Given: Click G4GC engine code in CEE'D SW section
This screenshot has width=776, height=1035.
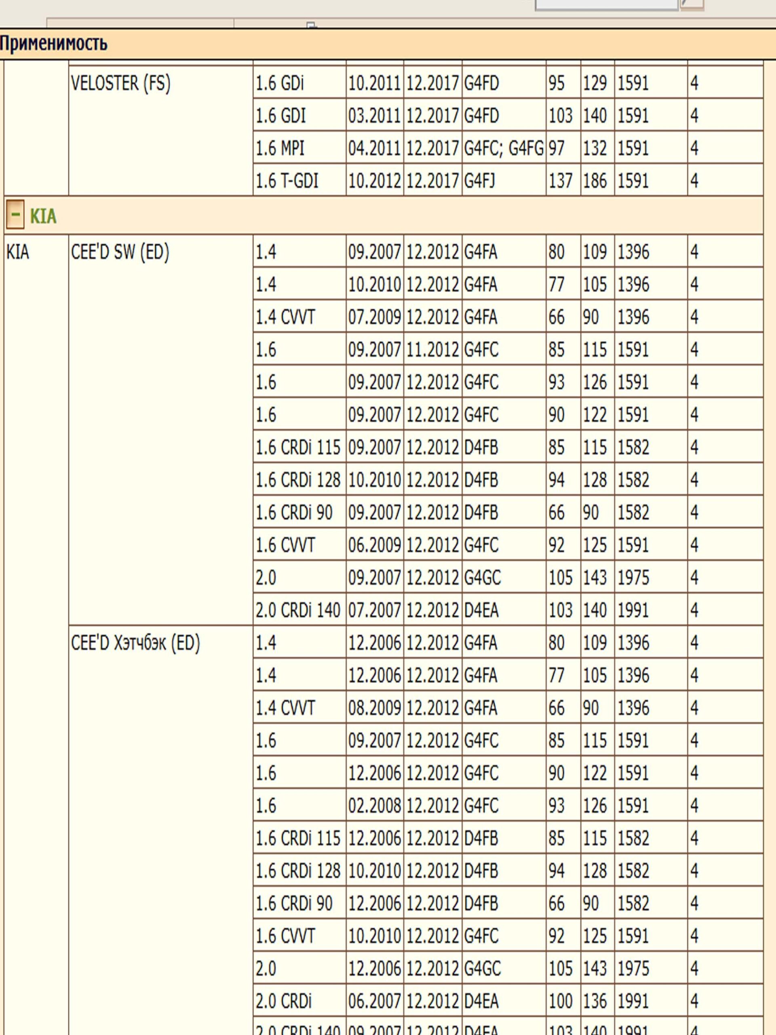Looking at the screenshot, I should point(482,577).
